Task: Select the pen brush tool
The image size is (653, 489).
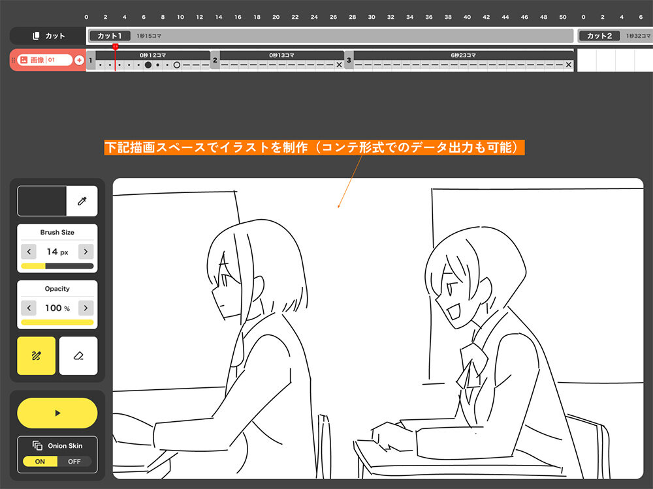Action: pos(36,355)
